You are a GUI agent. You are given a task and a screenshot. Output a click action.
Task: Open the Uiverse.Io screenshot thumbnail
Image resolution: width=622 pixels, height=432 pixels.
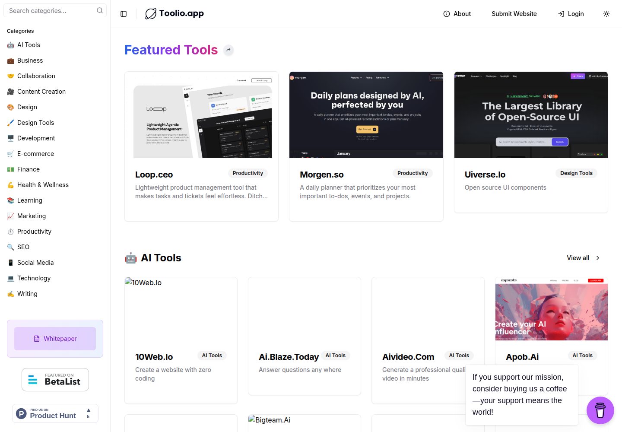click(x=531, y=115)
